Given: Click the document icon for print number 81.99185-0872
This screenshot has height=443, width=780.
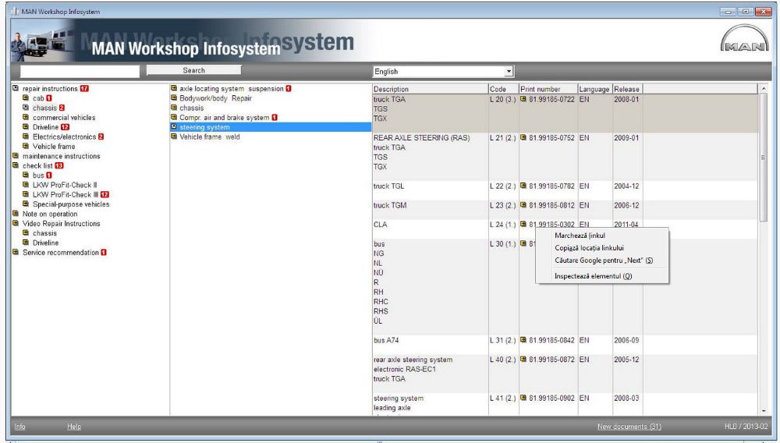Looking at the screenshot, I should pos(523,359).
